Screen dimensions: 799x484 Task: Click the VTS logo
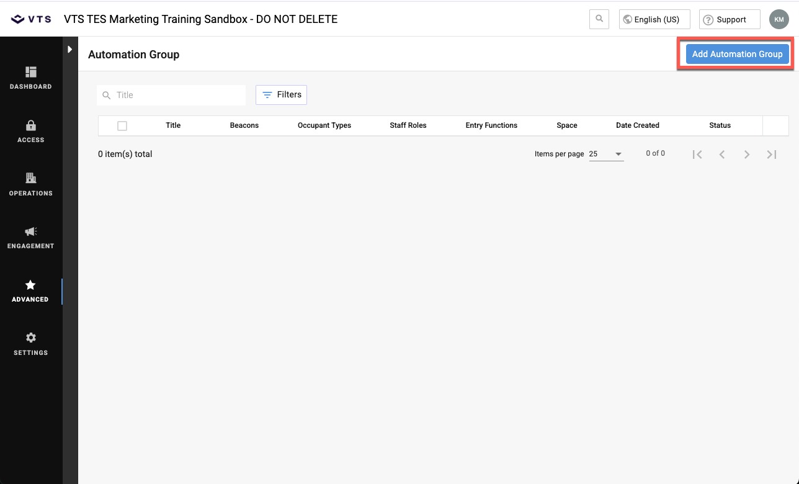[31, 19]
